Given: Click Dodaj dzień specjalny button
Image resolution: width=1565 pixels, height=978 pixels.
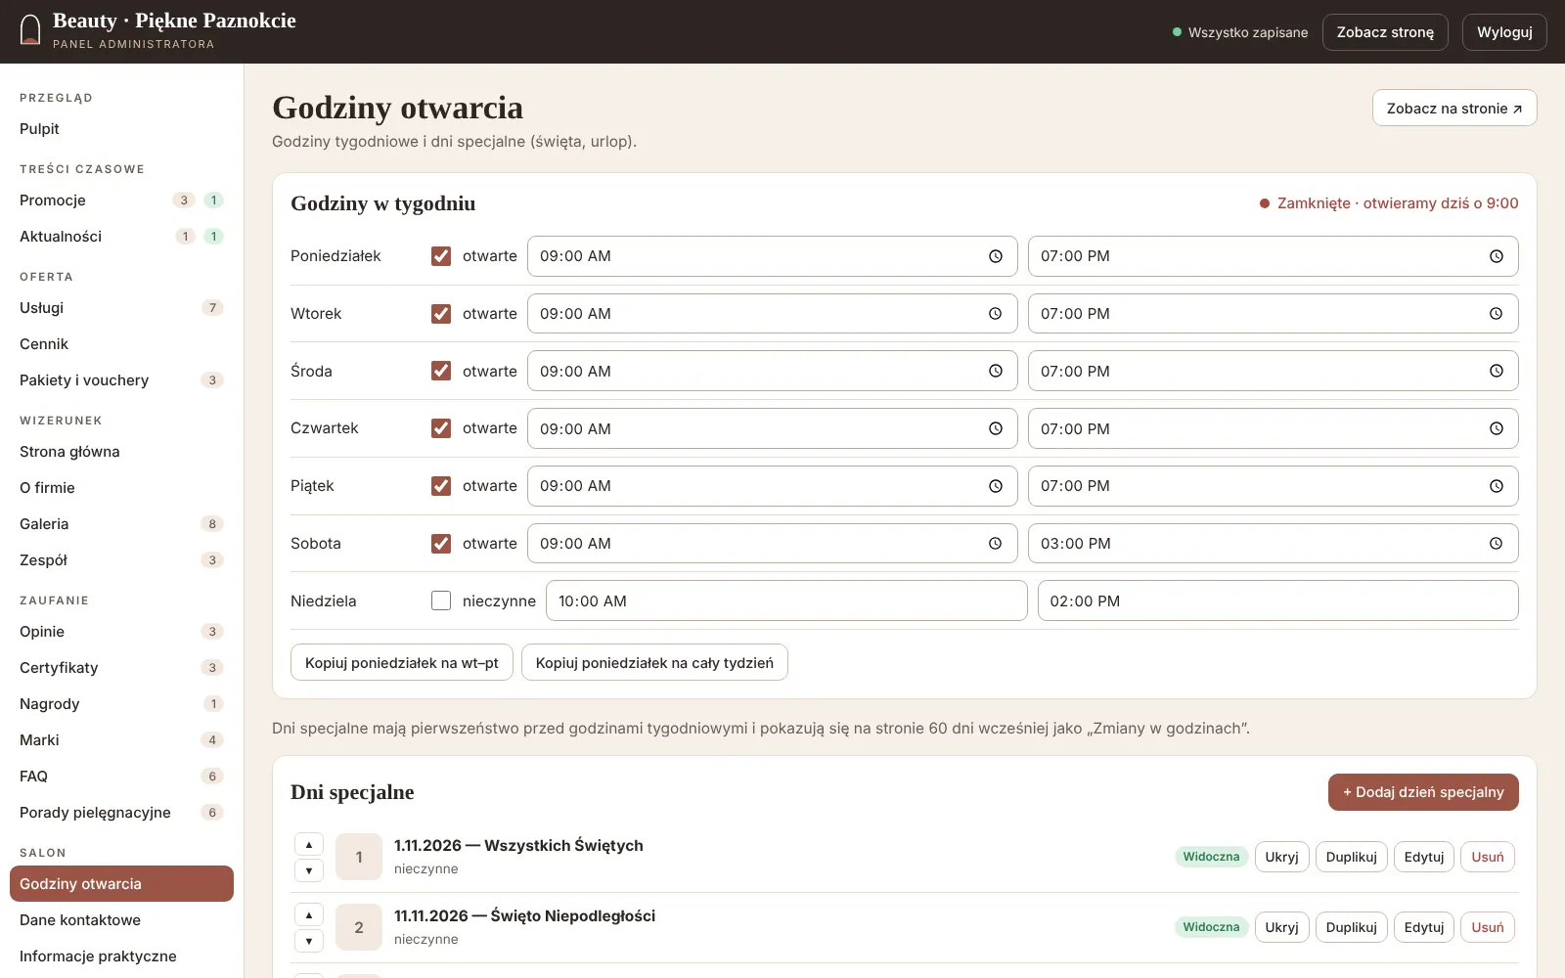Looking at the screenshot, I should [x=1423, y=792].
